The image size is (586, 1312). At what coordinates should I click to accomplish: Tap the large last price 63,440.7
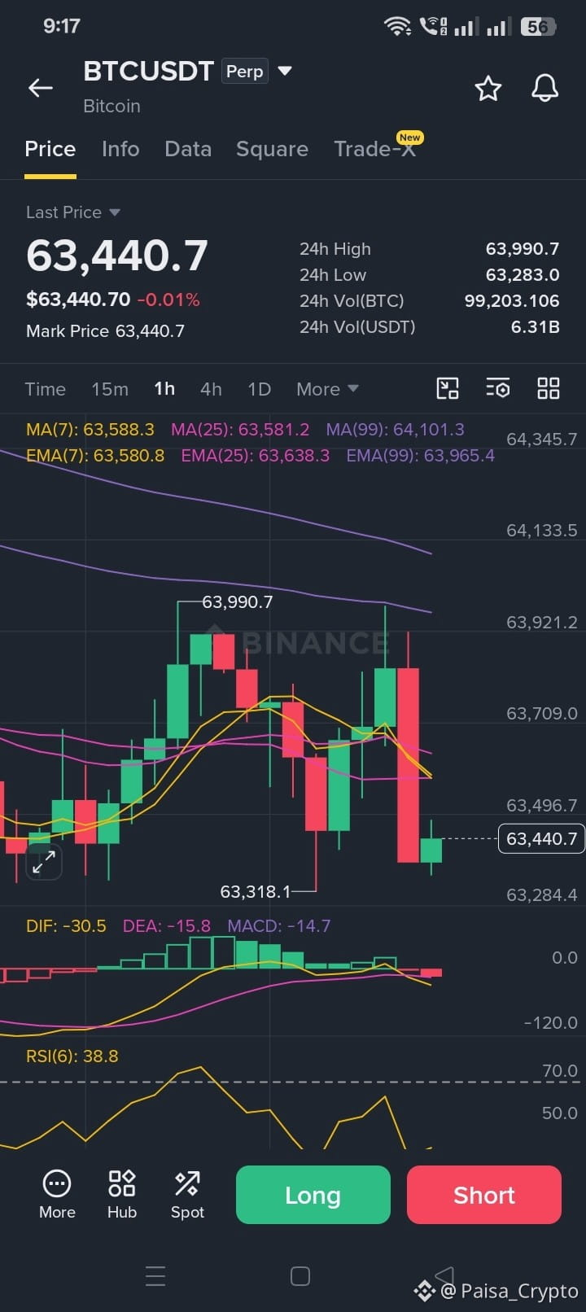click(x=117, y=256)
